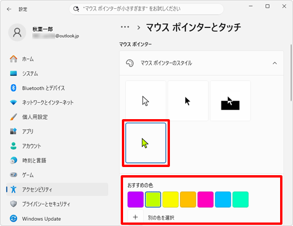The width and height of the screenshot is (293, 226).
Task: Go to Bluetooth とデバイス settings
Action: click(x=57, y=88)
